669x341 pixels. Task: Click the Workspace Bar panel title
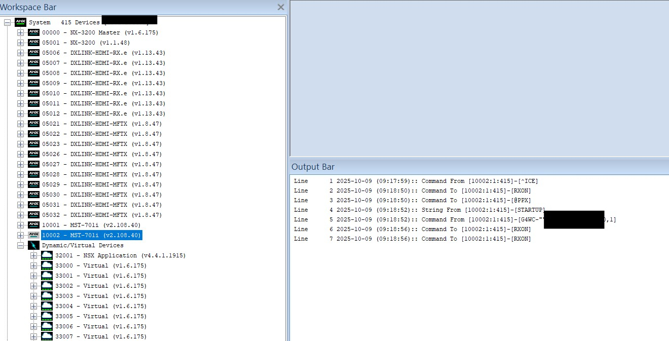coord(28,7)
